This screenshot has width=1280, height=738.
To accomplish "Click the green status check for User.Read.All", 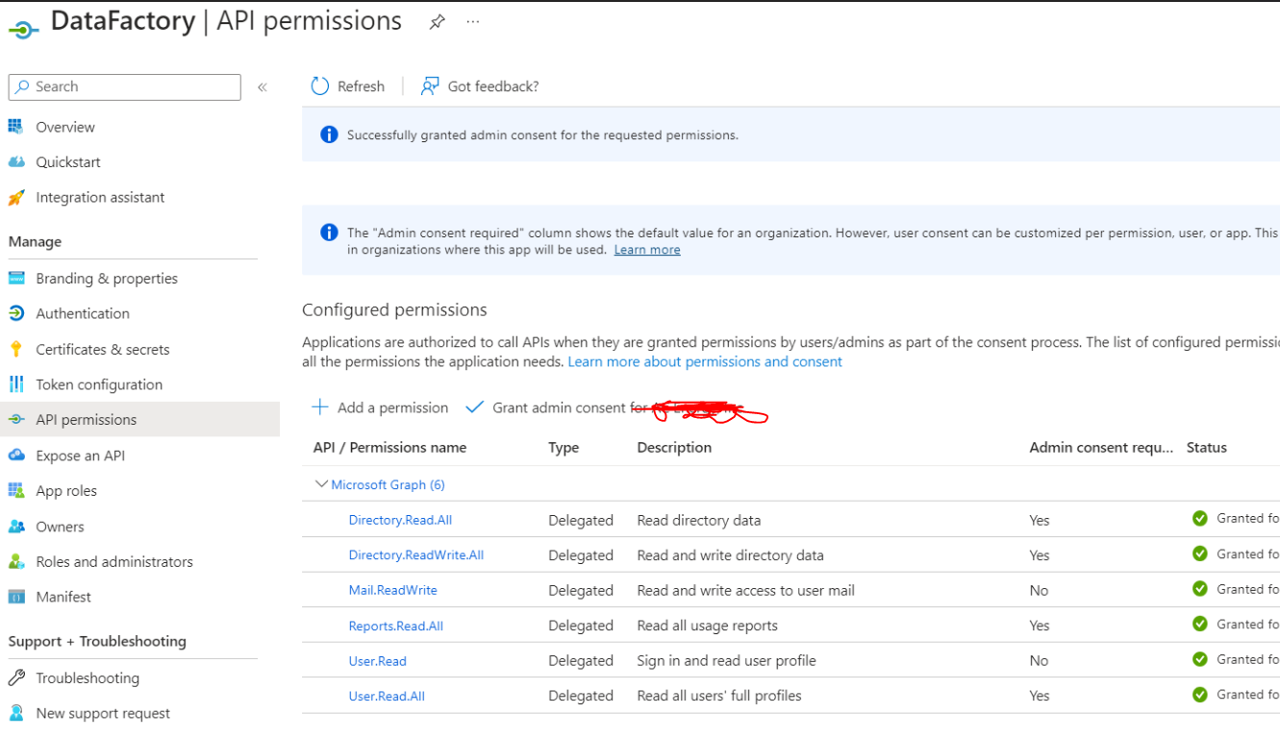I will [1200, 695].
